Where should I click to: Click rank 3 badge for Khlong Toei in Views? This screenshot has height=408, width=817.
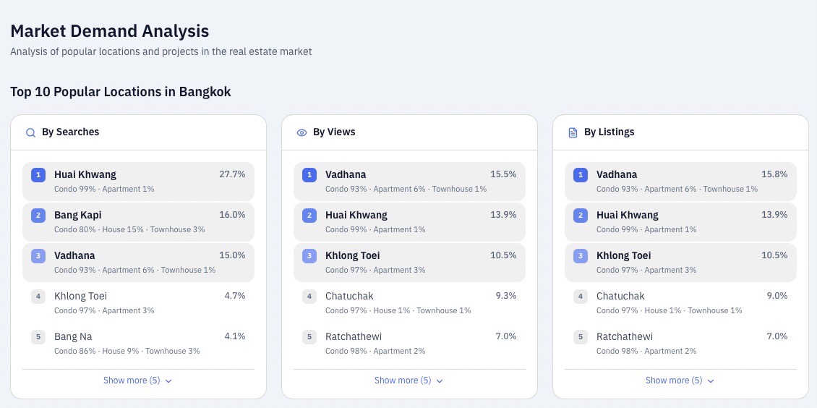309,256
